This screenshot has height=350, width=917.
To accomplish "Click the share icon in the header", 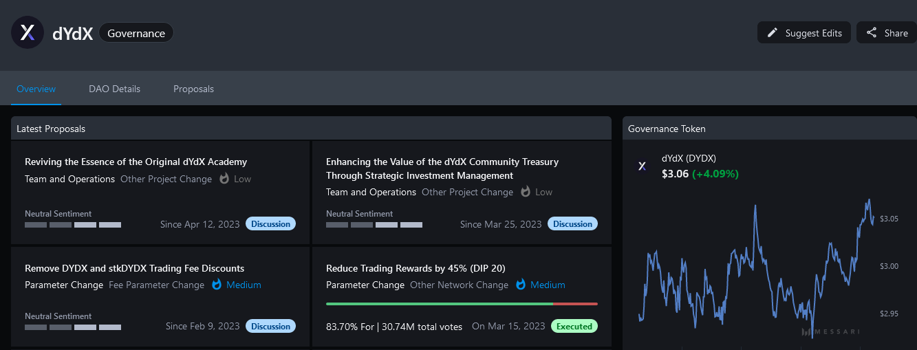I will (x=872, y=33).
